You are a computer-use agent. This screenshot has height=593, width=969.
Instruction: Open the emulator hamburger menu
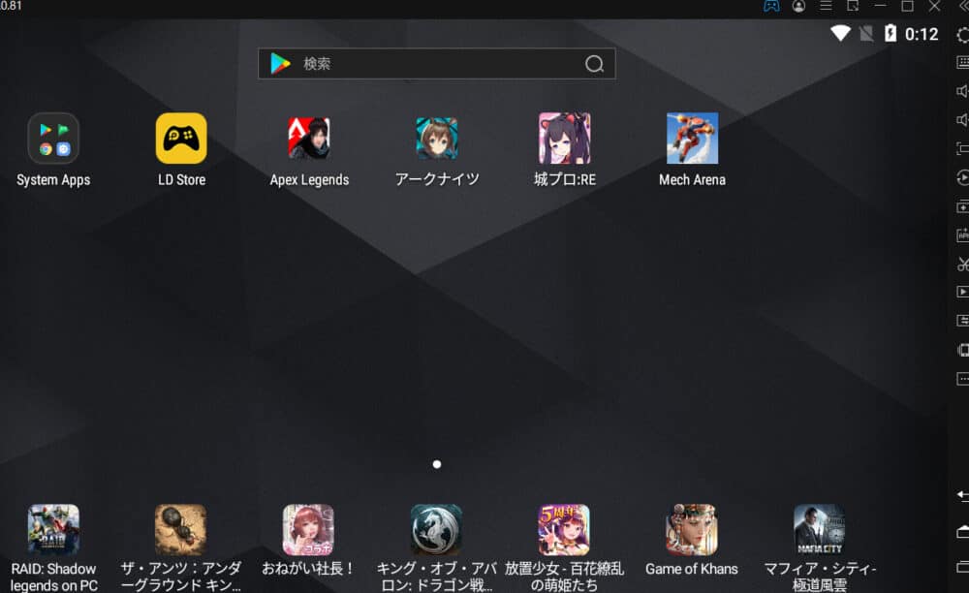point(826,6)
